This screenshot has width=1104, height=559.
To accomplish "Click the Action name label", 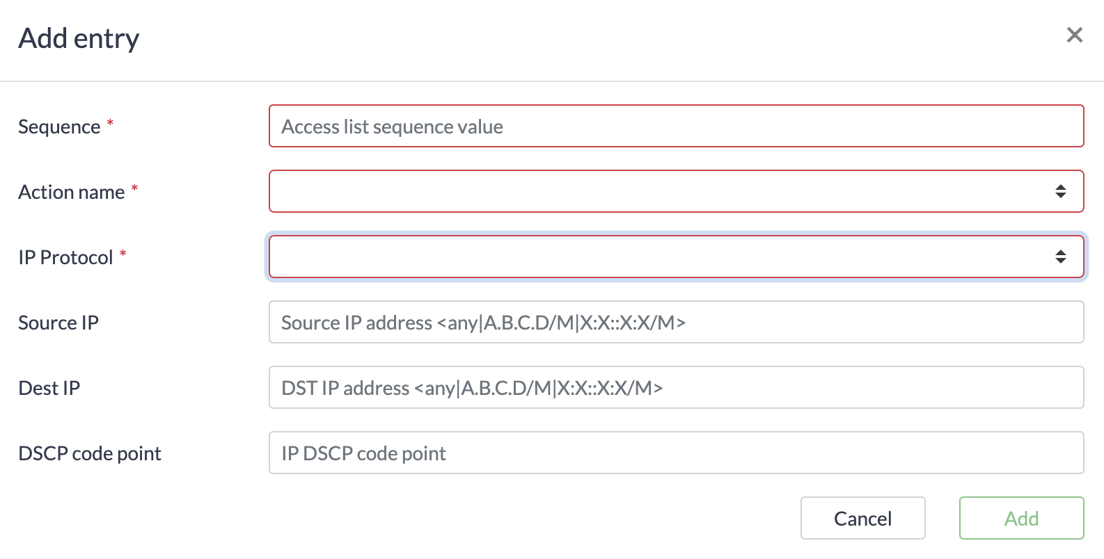I will click(x=72, y=192).
